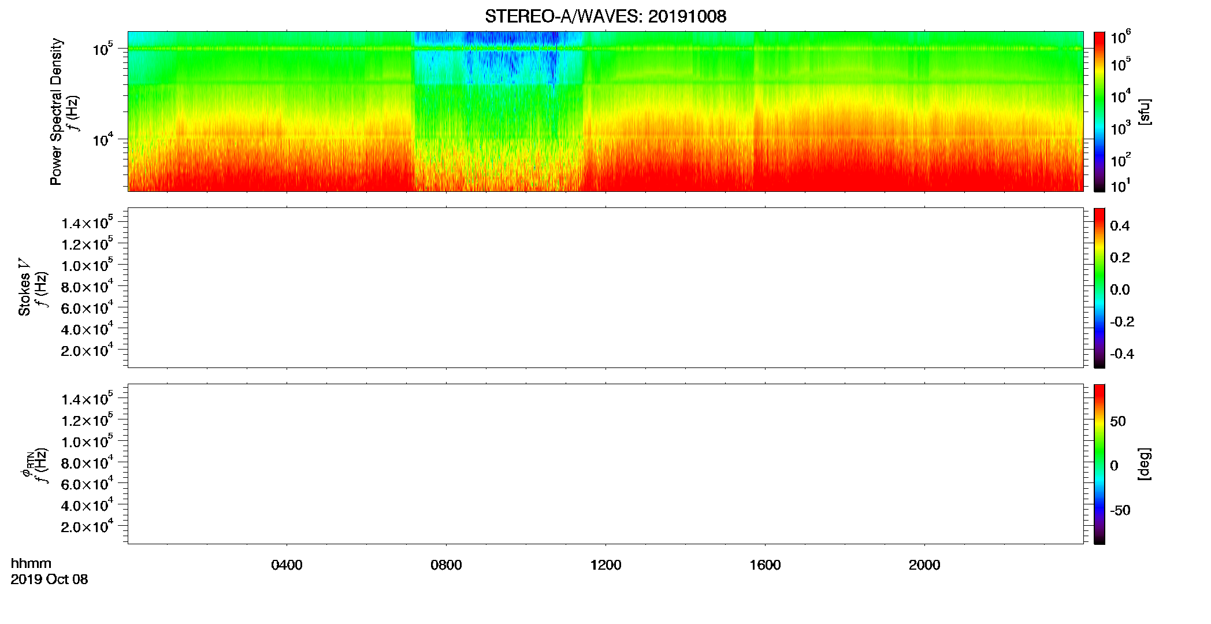Click the "[sfu]" colorbar unit label

coord(1145,112)
